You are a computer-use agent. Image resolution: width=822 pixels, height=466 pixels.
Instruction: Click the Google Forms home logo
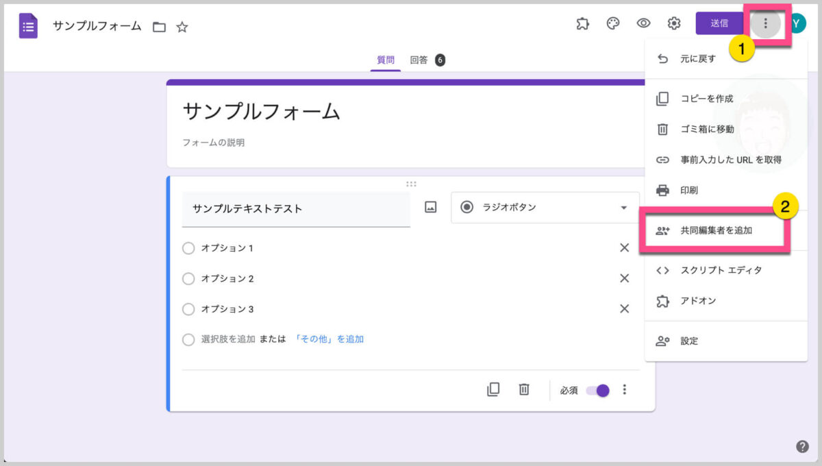(x=28, y=26)
